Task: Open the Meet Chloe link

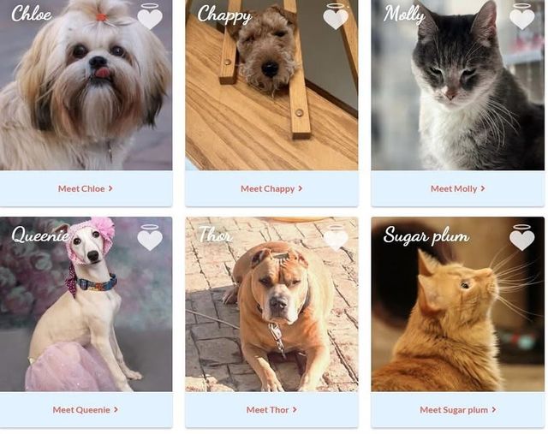Action: click(86, 188)
